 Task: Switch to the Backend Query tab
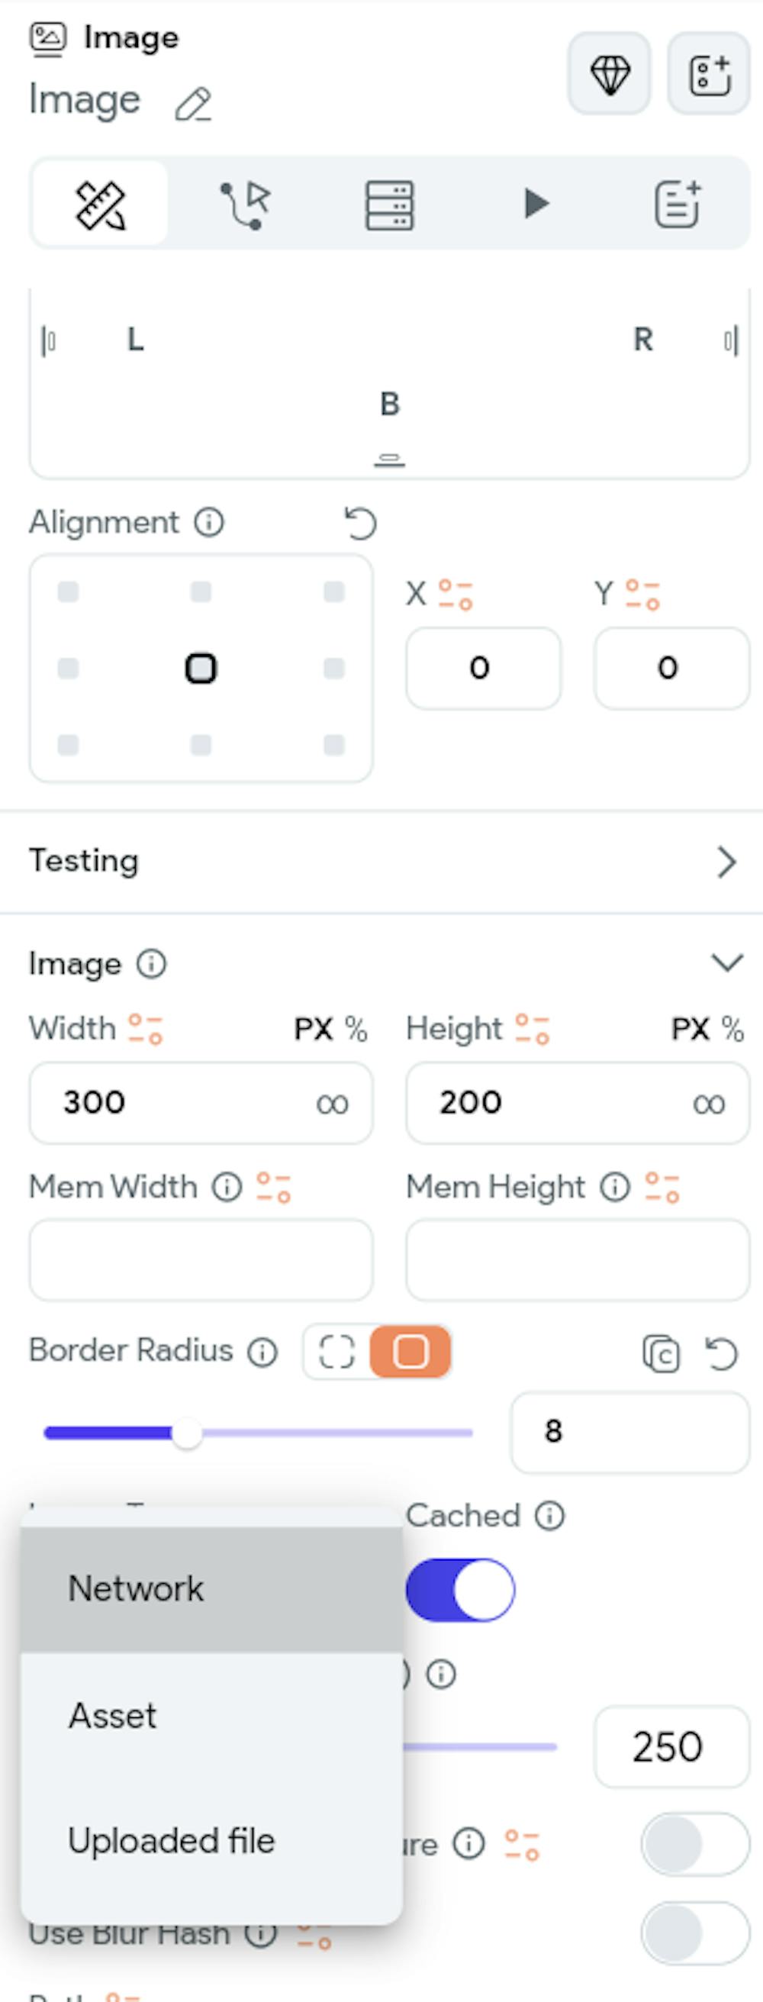click(x=389, y=205)
